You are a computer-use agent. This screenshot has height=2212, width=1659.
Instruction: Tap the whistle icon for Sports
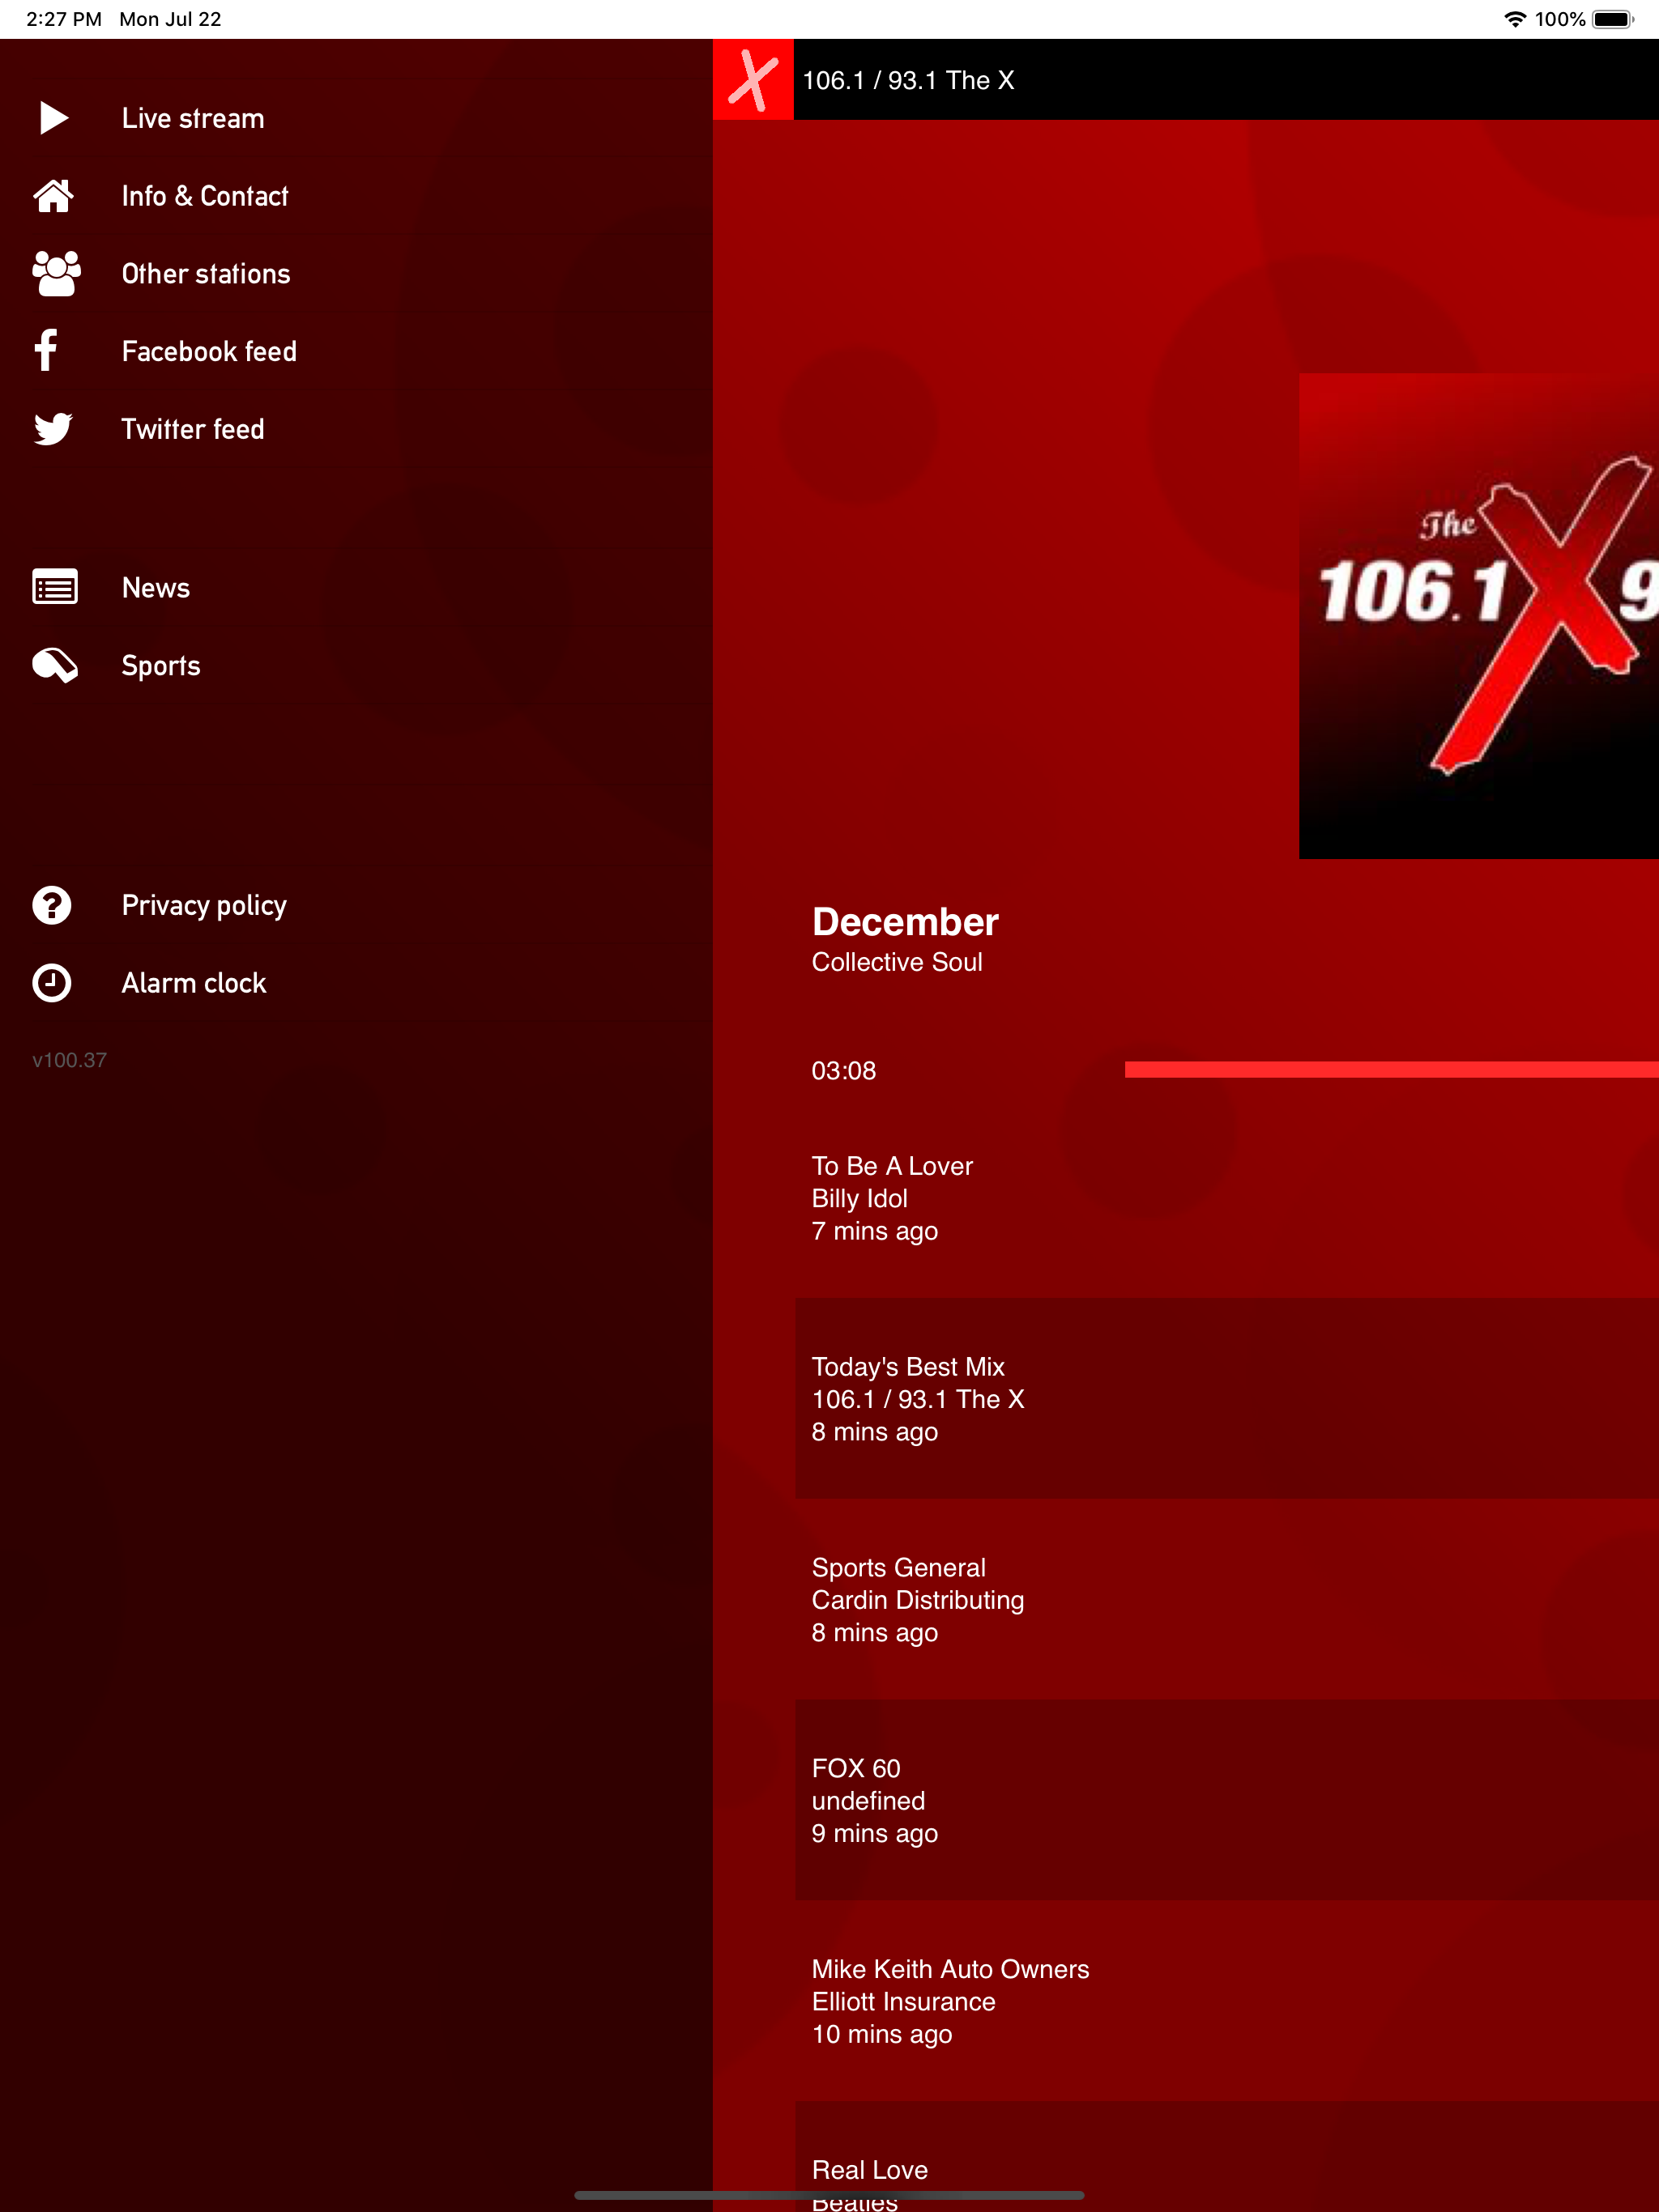click(x=55, y=665)
